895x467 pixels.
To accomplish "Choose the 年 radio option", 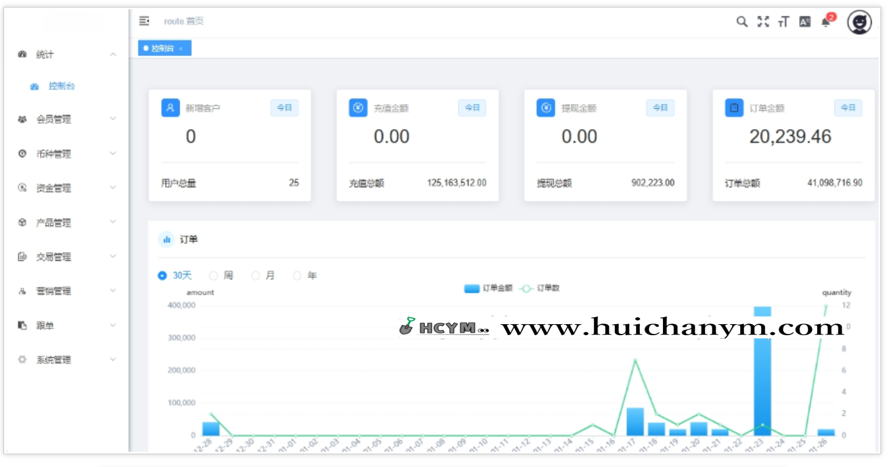I will pos(297,275).
